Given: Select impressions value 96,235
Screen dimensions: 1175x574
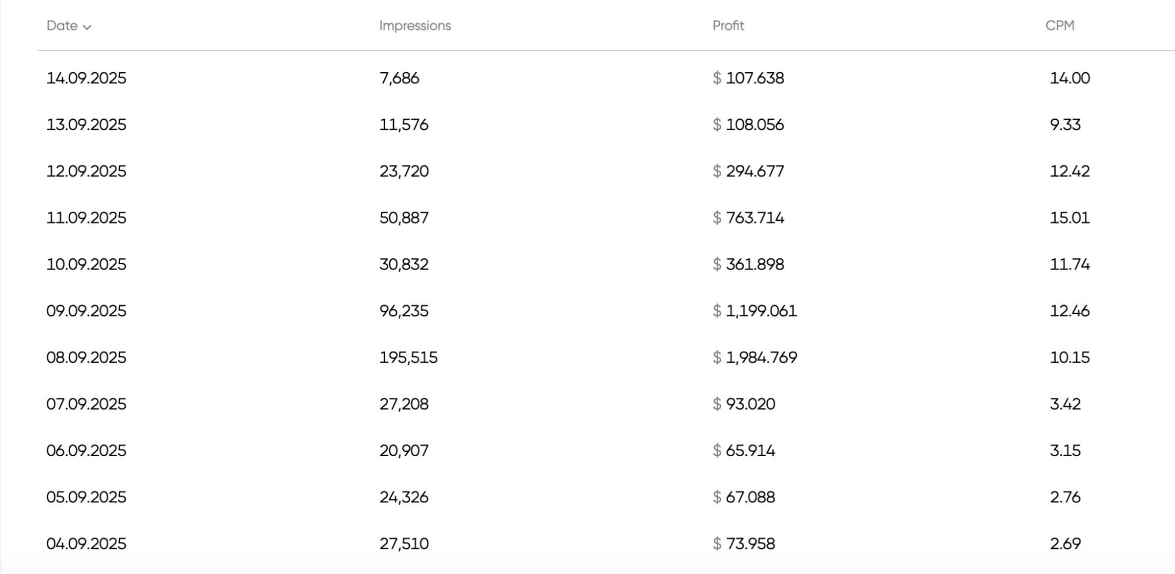Looking at the screenshot, I should coord(404,311).
